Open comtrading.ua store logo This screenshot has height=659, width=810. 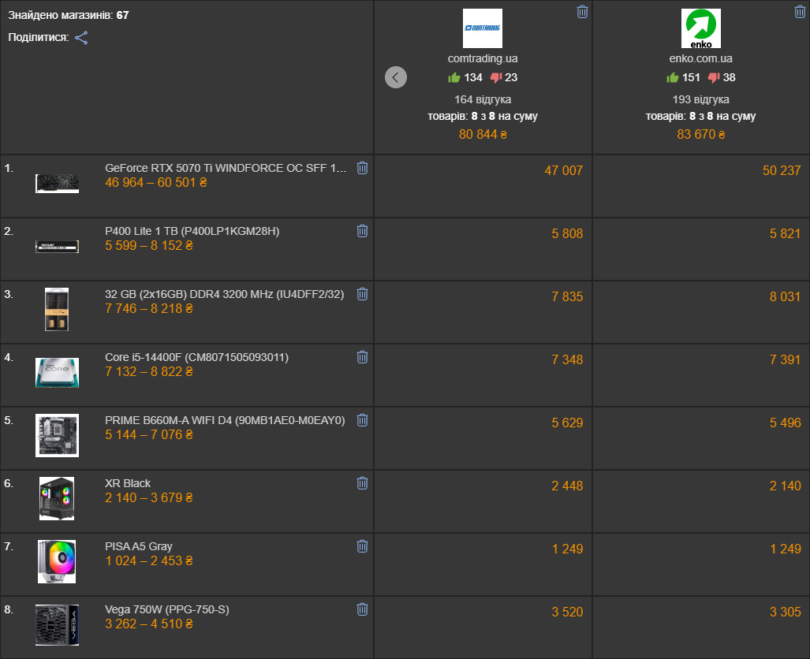(x=483, y=28)
